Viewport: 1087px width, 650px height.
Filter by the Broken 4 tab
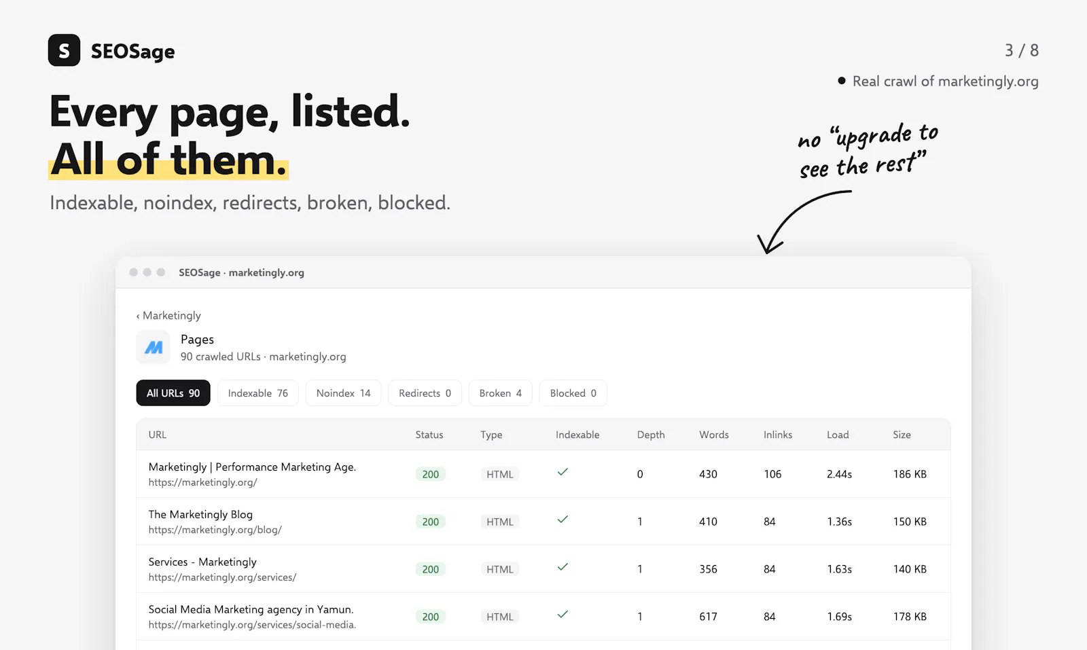click(x=501, y=393)
